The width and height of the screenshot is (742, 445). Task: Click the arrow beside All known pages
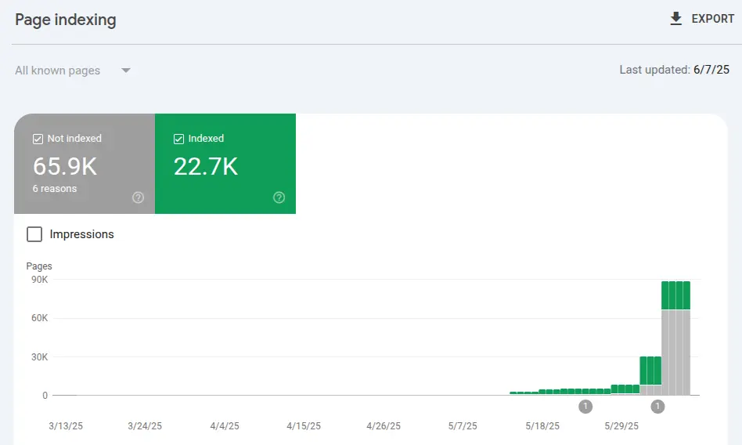(x=126, y=71)
